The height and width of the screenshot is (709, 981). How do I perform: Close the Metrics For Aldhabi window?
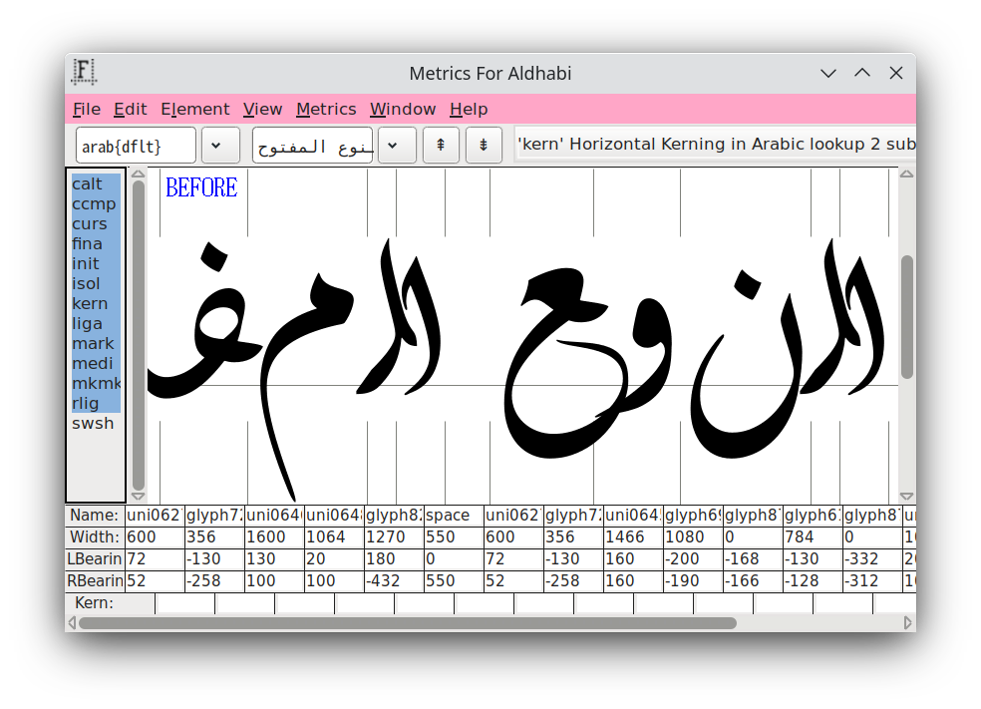click(896, 73)
